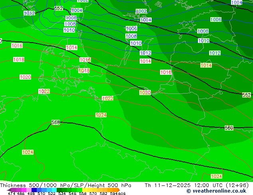Click the cyan swatch in the color scale
The width and height of the screenshot is (253, 195).
pyautogui.click(x=54, y=190)
